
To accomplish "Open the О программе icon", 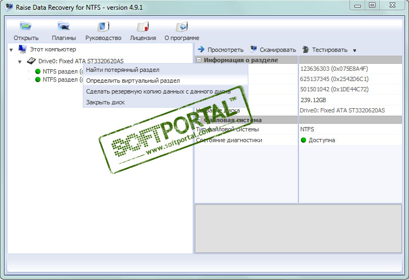I will pyautogui.click(x=182, y=26).
